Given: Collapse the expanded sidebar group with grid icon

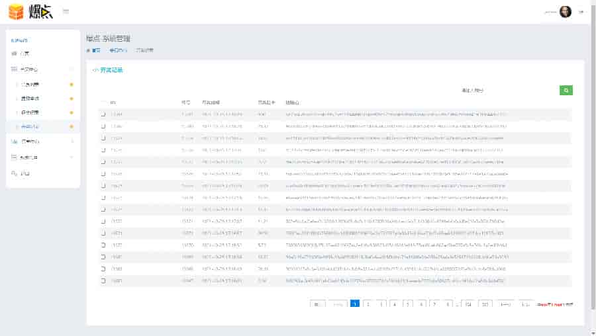Looking at the screenshot, I should pos(72,69).
